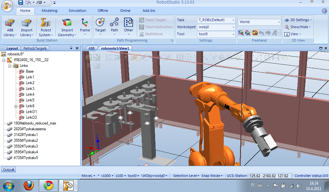The image size is (329, 192).
Task: Open the Show/Hide menu
Action: pos(298,27)
